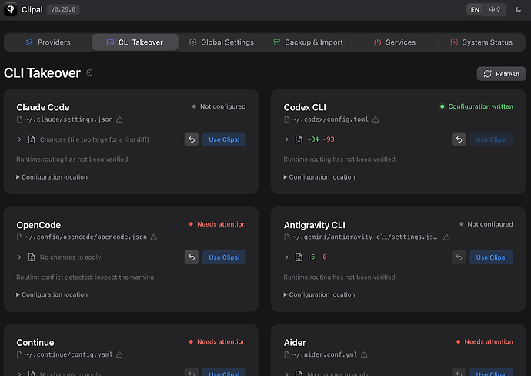Click the diff file icon in OpenCode card
The image size is (531, 376).
click(32, 257)
